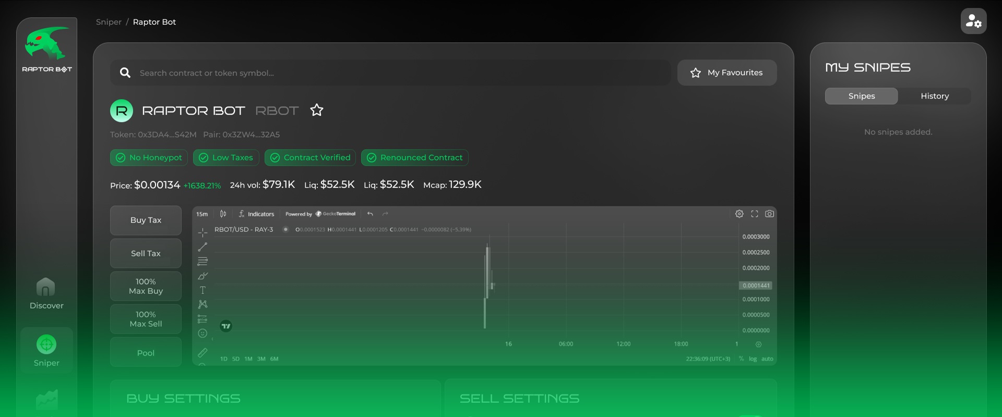Open My Favourites
This screenshot has height=417, width=1002.
(x=727, y=73)
